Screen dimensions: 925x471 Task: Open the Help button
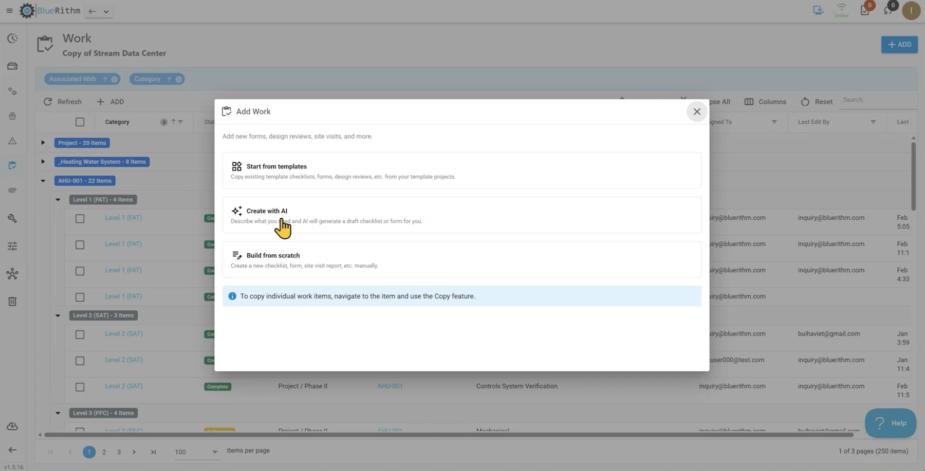tap(890, 423)
